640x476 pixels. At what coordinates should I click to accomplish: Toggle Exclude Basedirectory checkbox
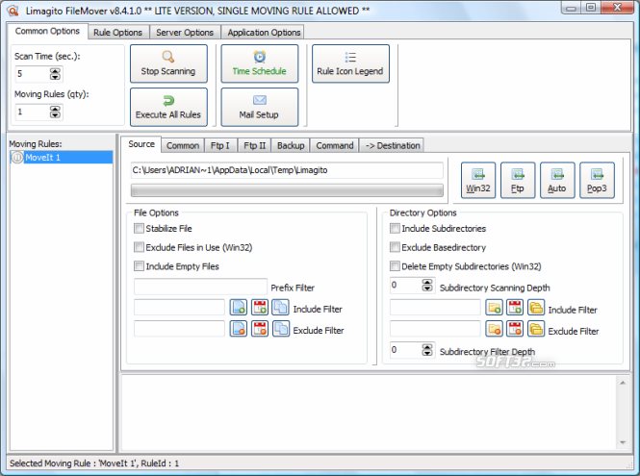tap(395, 247)
